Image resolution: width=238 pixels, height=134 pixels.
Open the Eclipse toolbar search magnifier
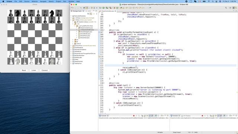point(226,8)
